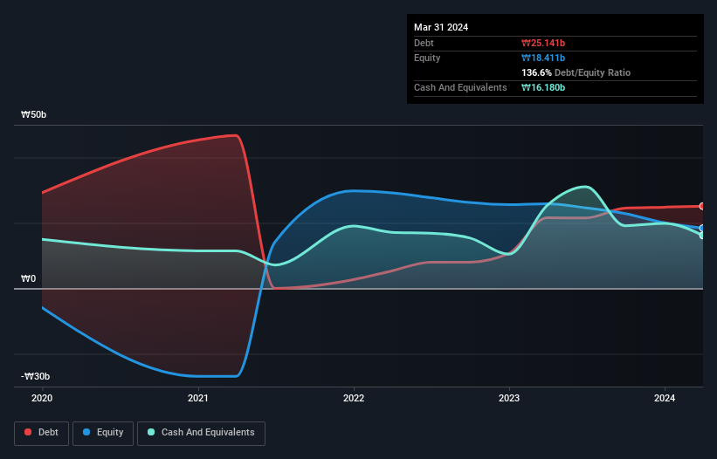Select the red Debt endpoint marker on chart

point(702,207)
